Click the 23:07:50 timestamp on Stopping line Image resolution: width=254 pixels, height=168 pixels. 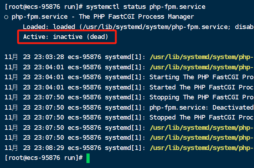pyautogui.click(x=49, y=97)
